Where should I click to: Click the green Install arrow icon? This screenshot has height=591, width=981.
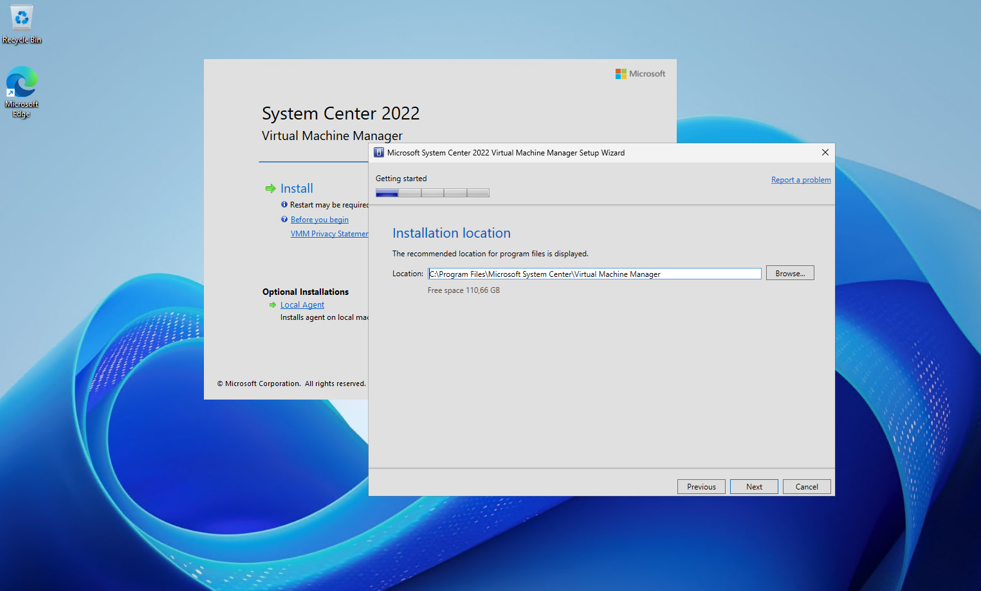tap(270, 189)
